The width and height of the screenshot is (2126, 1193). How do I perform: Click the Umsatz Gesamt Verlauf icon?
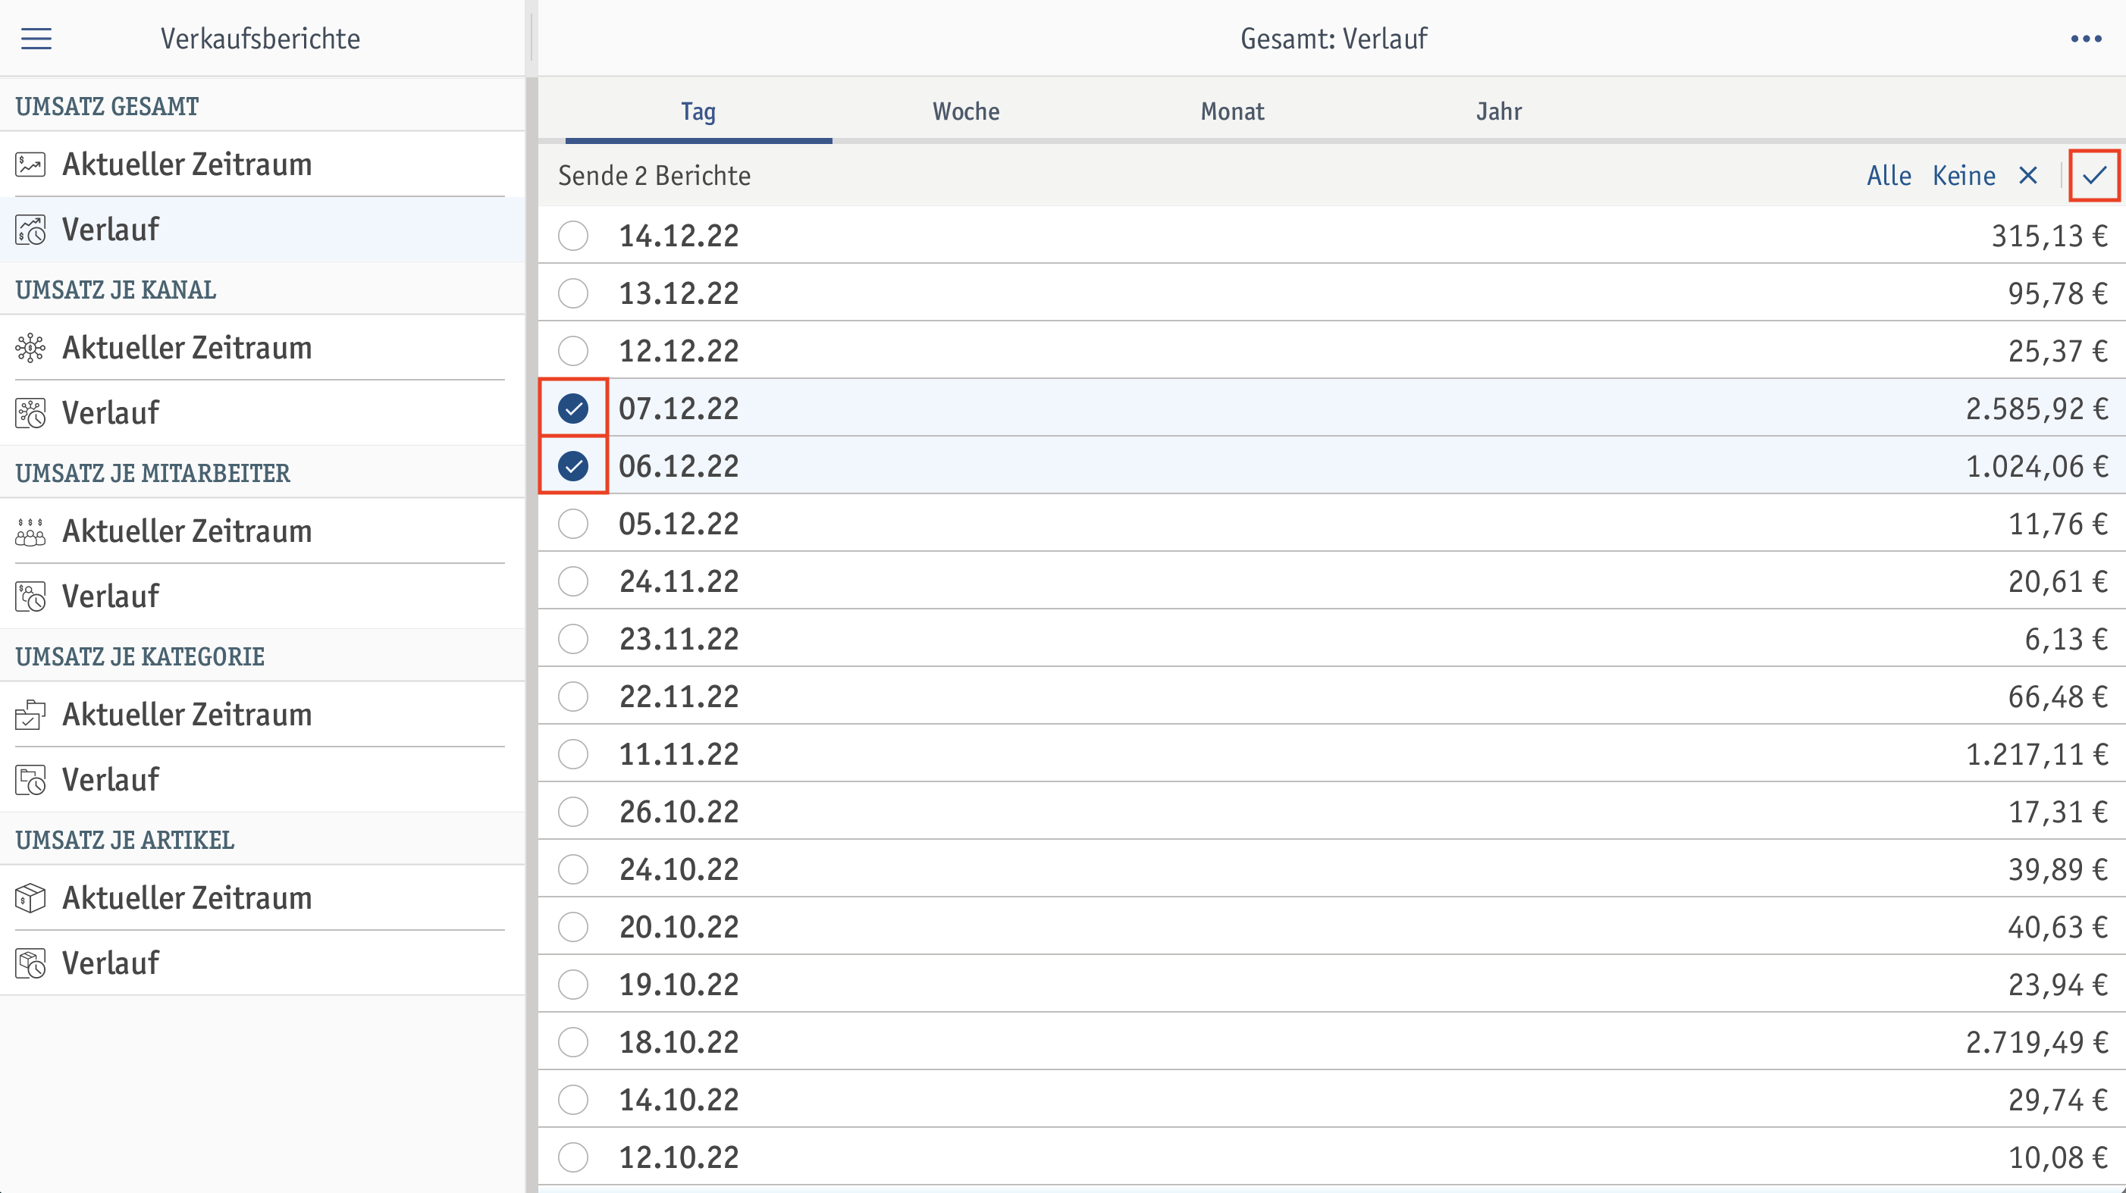coord(30,230)
